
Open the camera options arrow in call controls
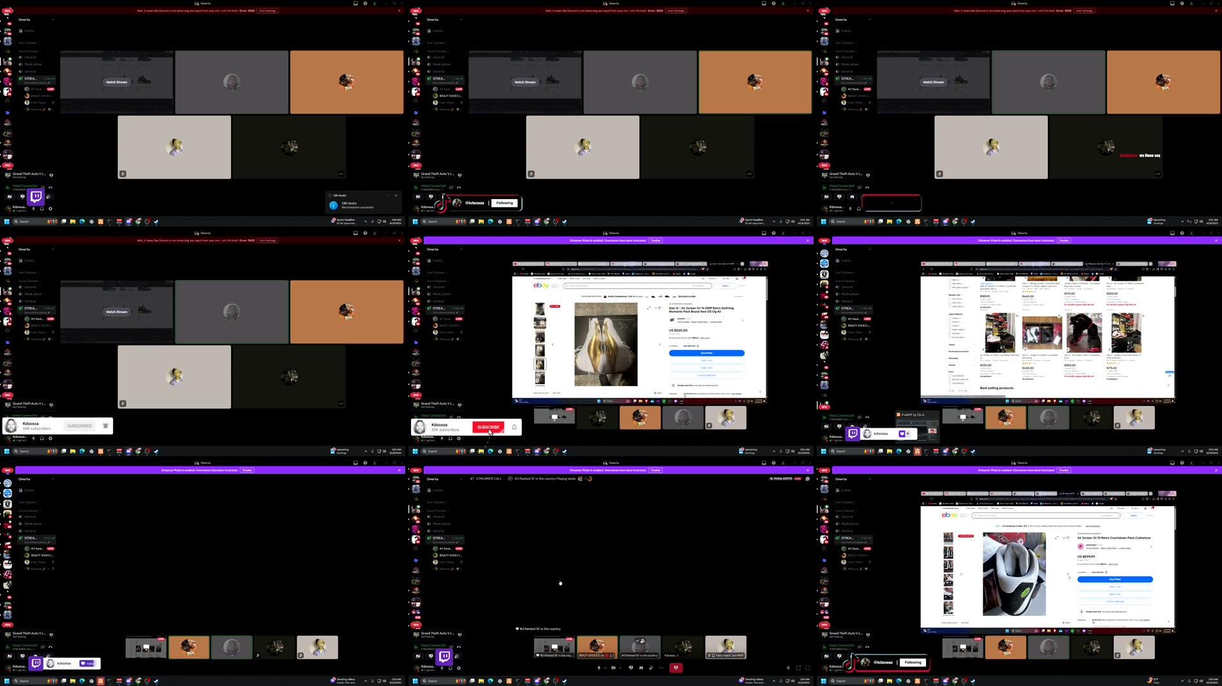(x=619, y=667)
